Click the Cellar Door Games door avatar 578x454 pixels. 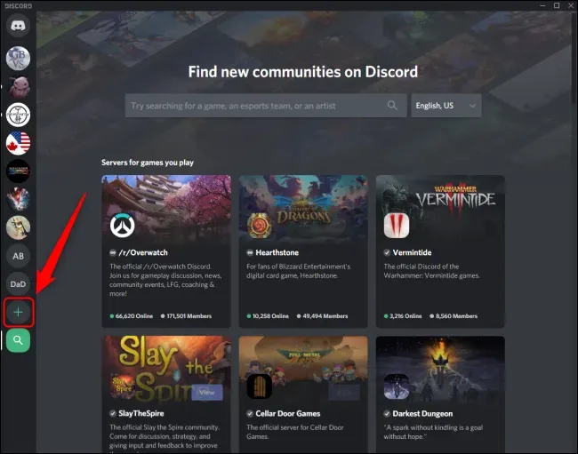[x=259, y=386]
